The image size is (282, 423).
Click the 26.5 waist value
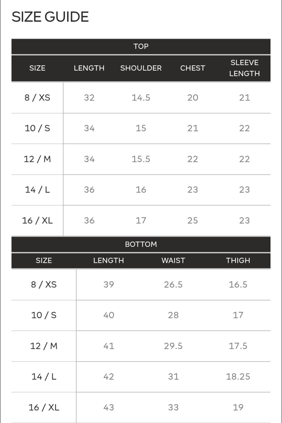(173, 284)
